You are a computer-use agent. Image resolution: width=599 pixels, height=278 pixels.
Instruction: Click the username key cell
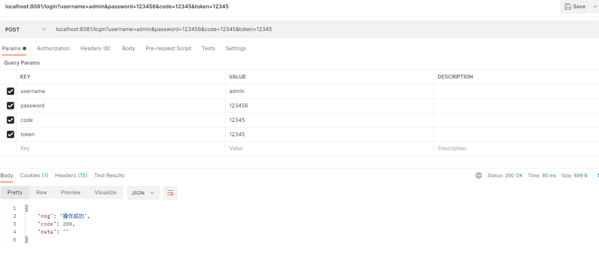point(121,91)
